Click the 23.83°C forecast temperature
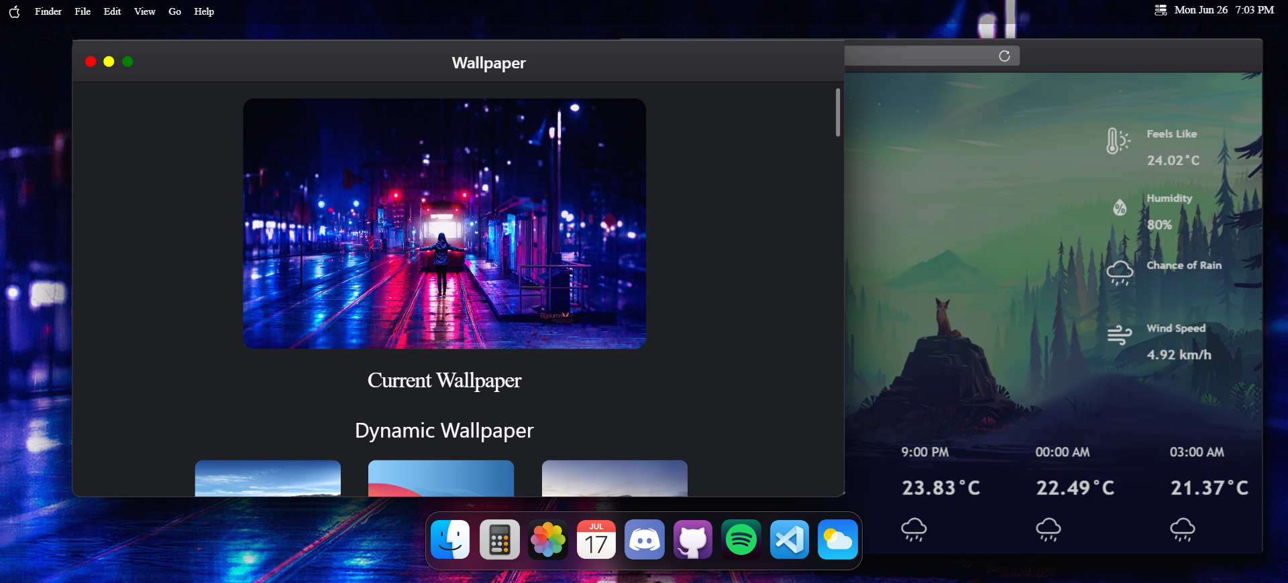1288x583 pixels. point(941,488)
